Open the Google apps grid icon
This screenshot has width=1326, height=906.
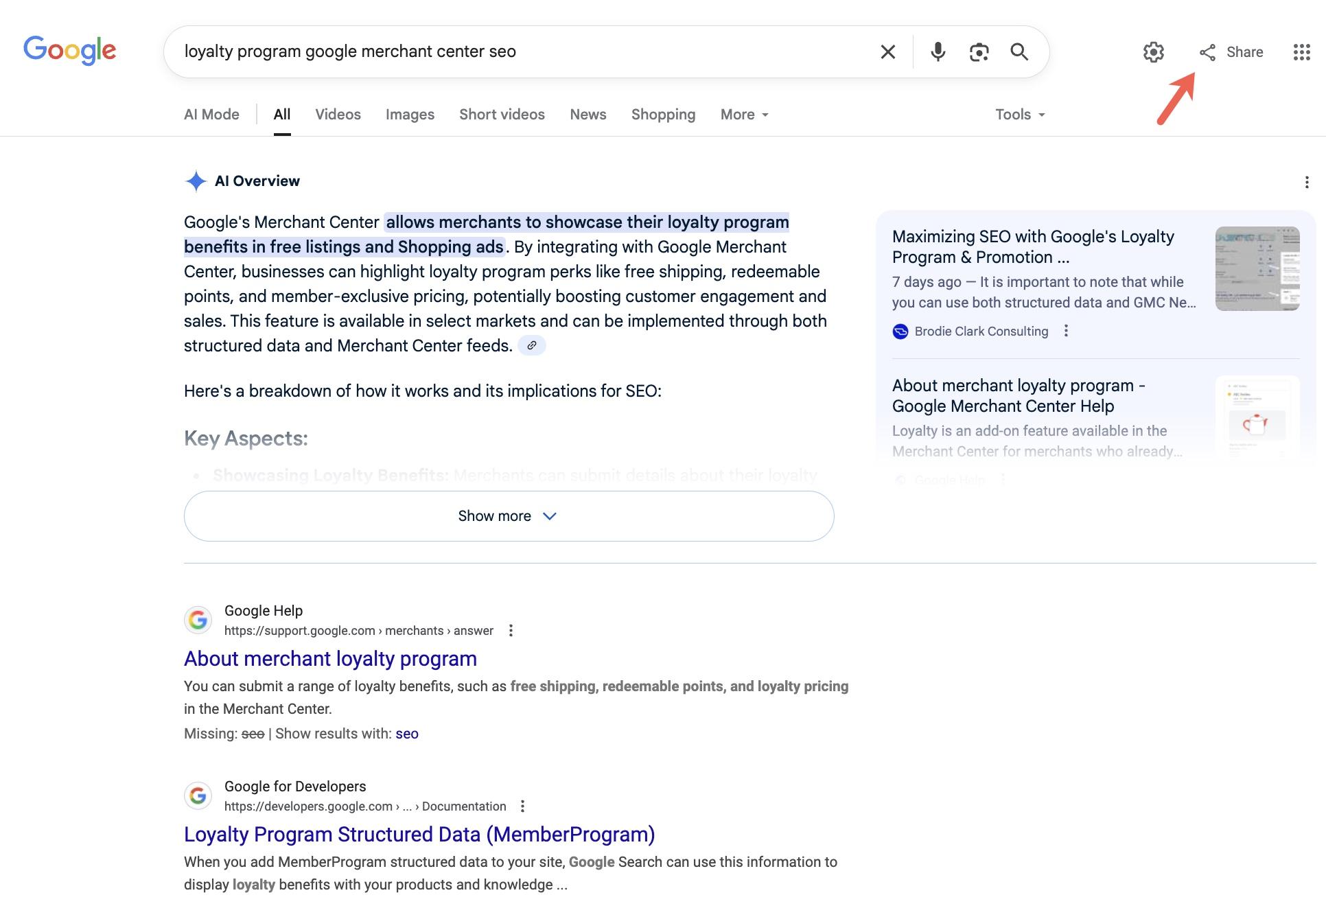click(1302, 52)
